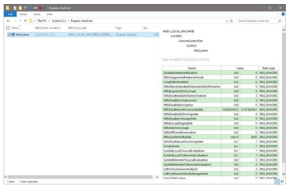
Task: Open the quick access toolbar customize arrow
Action: point(44,8)
